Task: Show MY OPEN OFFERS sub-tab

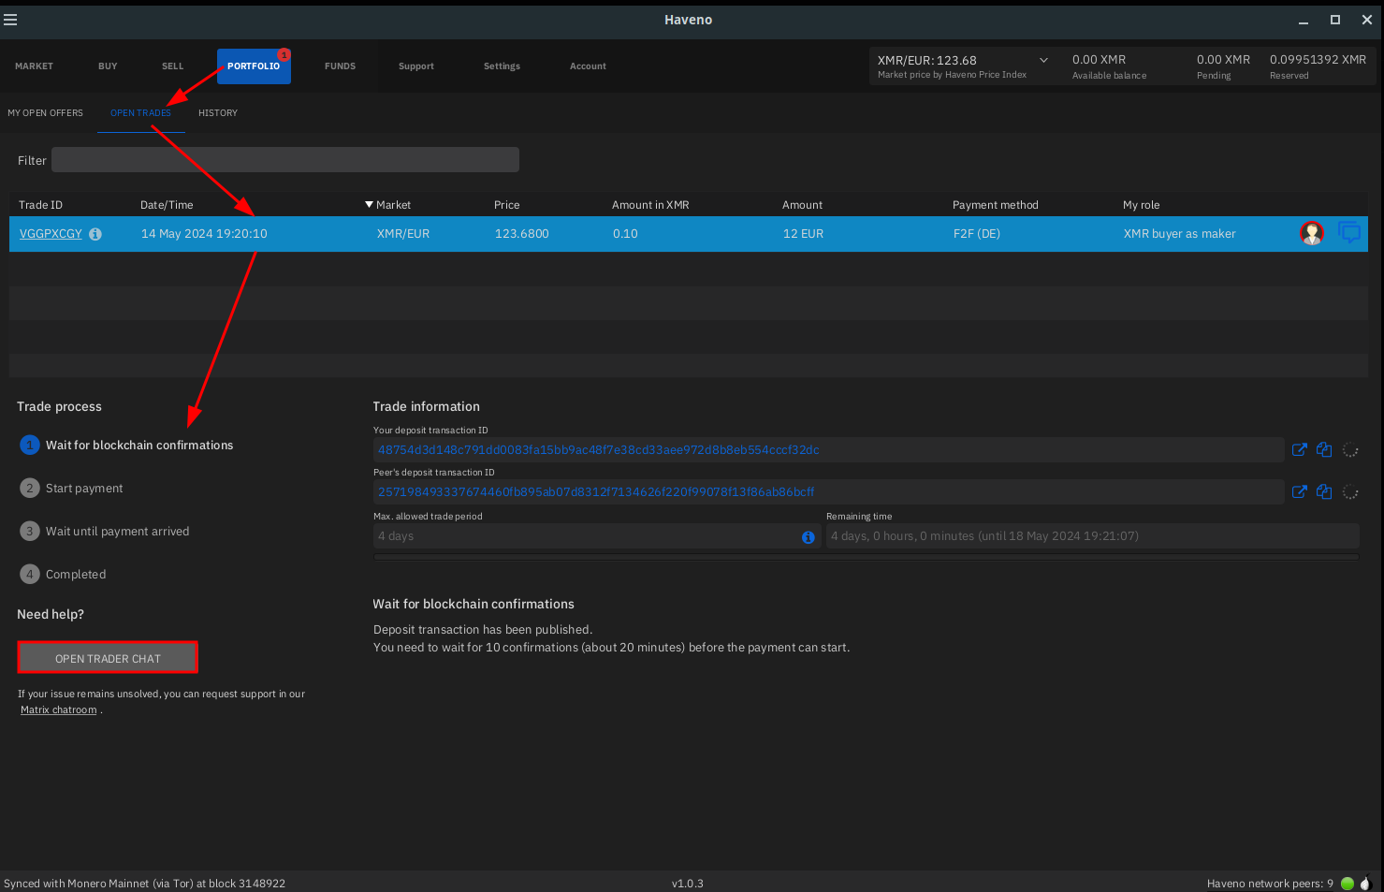Action: click(x=45, y=113)
